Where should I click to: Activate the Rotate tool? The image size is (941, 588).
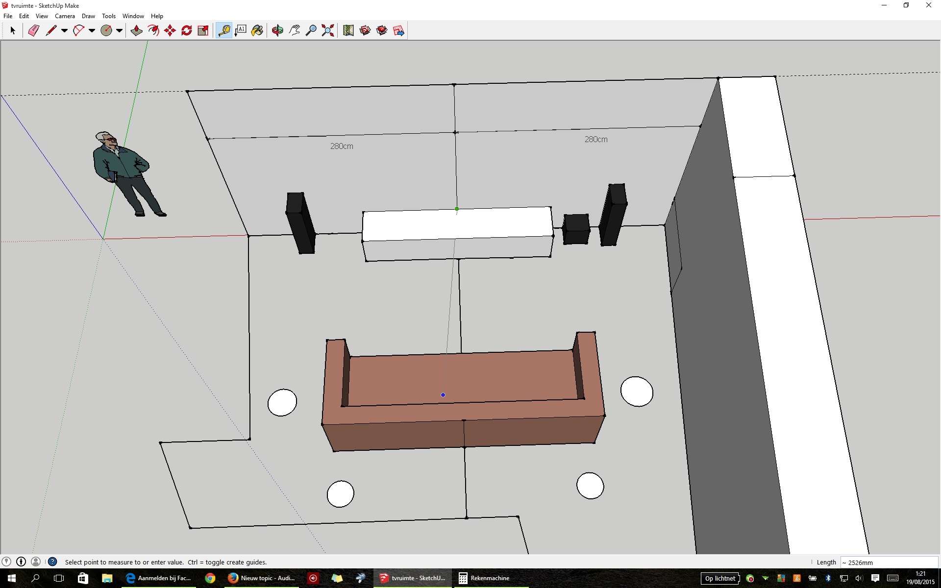coord(186,30)
